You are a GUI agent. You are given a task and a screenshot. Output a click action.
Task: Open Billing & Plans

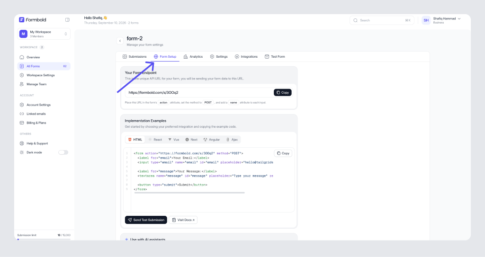tap(44, 123)
